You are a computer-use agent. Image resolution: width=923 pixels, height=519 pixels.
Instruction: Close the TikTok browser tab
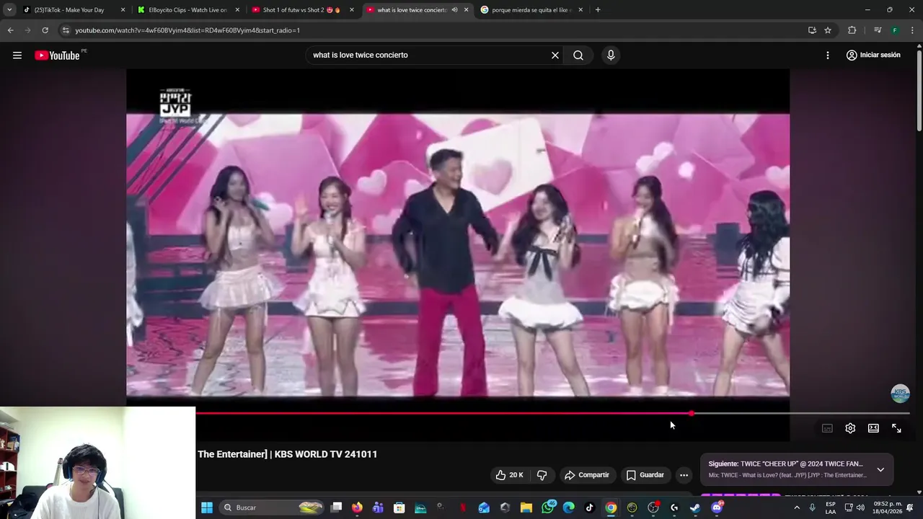[x=123, y=10]
